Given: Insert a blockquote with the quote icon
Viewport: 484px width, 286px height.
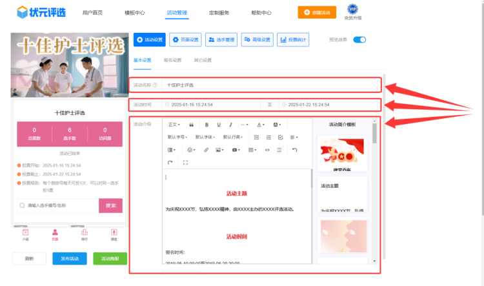Looking at the screenshot, I should (191, 125).
